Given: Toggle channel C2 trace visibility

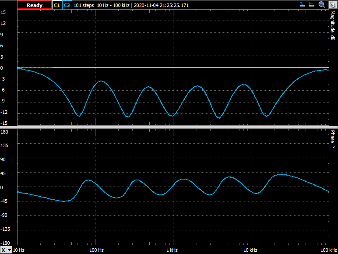Looking at the screenshot, I should 67,5.
